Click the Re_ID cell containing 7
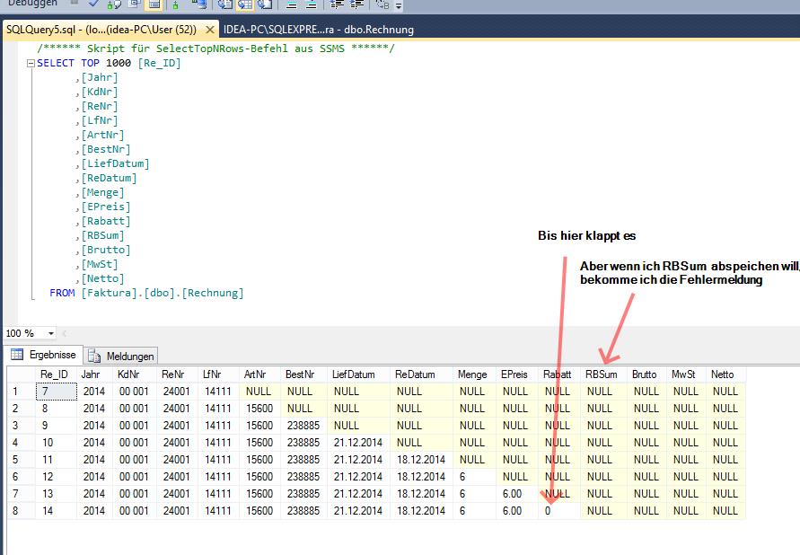 point(57,392)
